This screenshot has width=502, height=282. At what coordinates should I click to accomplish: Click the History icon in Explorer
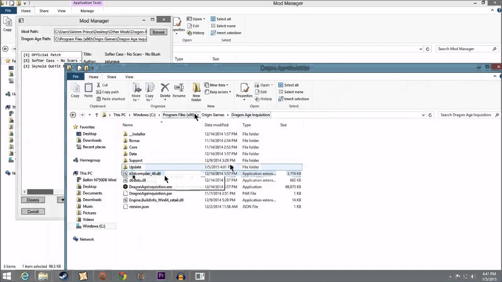tap(266, 99)
